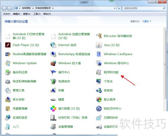Open 程序和功能 icon
Screen dimensions: 168x136
[x=99, y=72]
